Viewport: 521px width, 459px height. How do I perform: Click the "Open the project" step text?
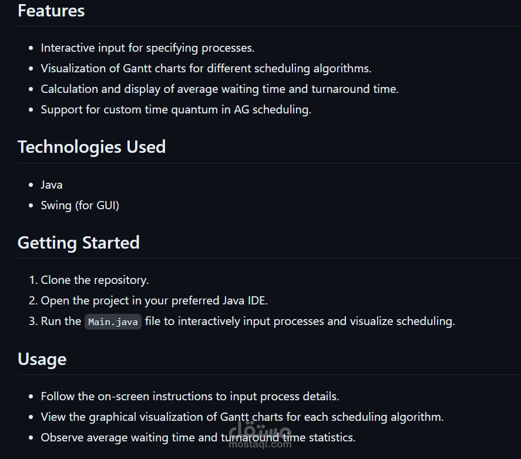point(153,300)
